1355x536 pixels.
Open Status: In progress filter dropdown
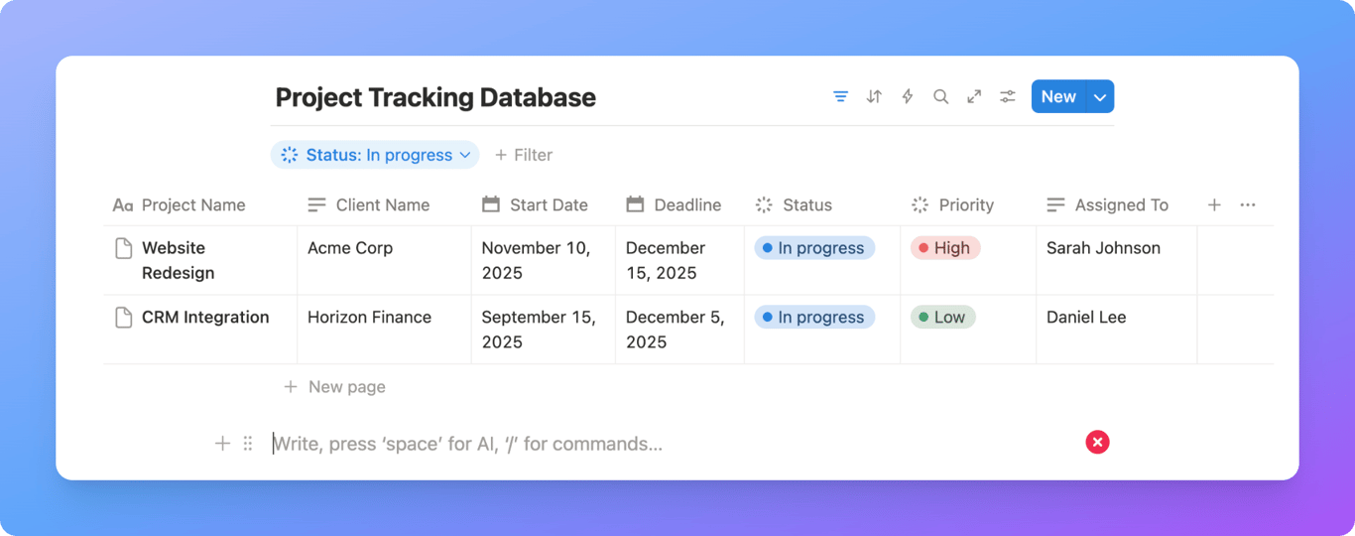click(x=375, y=155)
